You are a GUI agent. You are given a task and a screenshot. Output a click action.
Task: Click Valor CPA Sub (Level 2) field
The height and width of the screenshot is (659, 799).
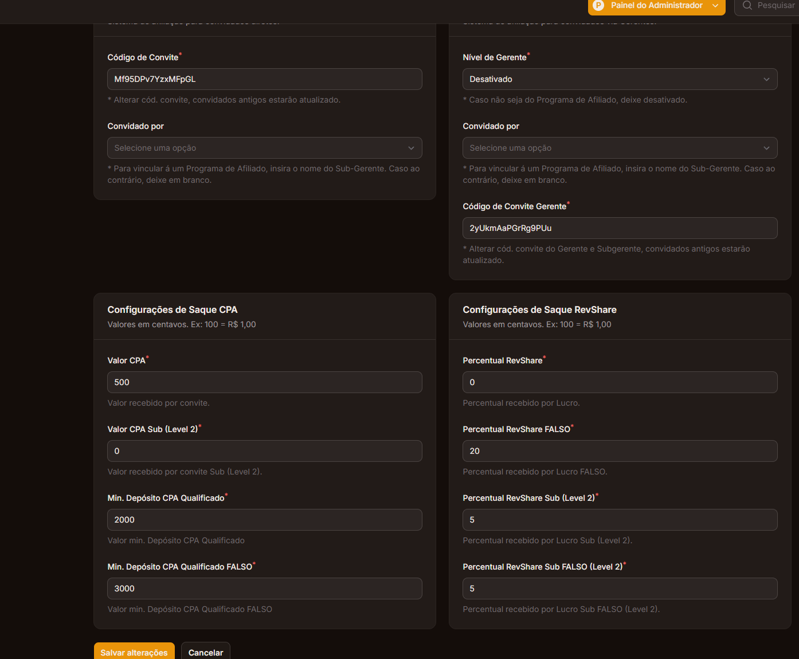264,451
